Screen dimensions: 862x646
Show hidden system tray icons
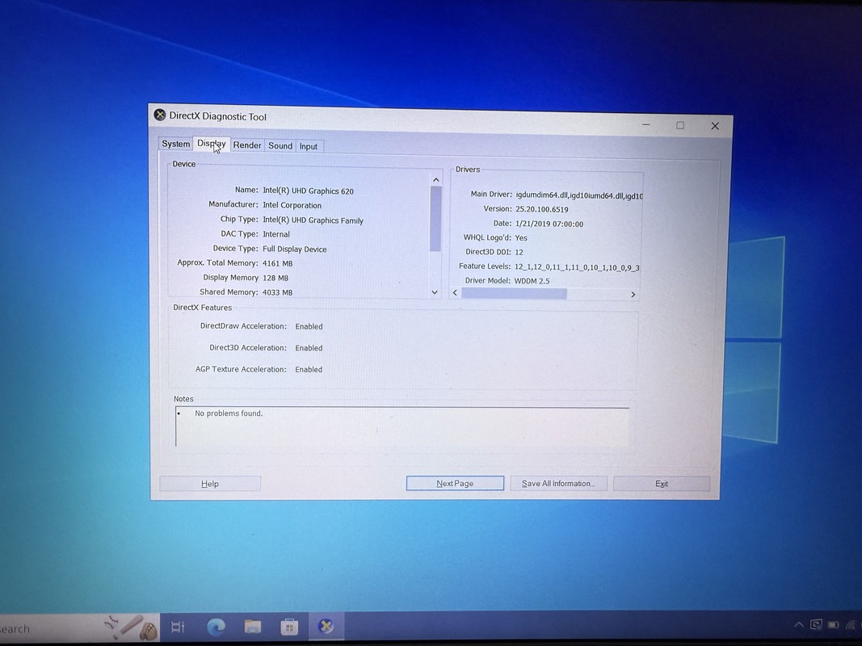click(x=799, y=624)
